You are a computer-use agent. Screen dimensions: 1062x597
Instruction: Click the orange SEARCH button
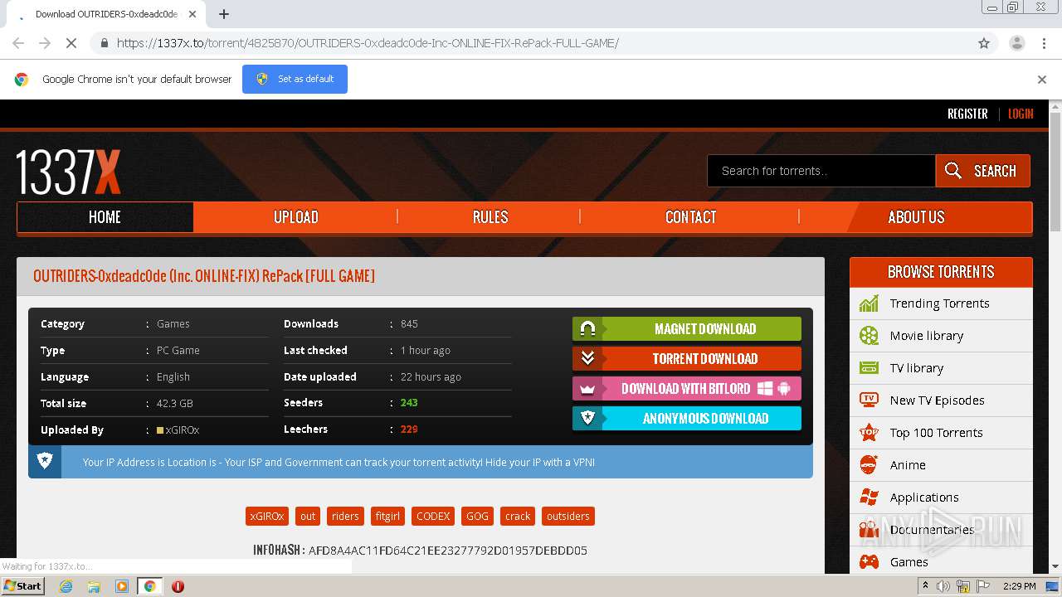point(982,171)
